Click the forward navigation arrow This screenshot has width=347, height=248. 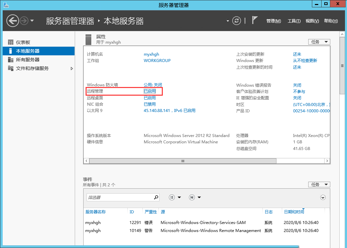tap(24, 21)
